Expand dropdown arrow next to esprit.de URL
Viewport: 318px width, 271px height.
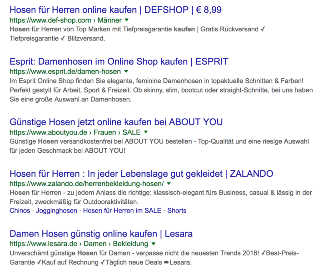(126, 71)
